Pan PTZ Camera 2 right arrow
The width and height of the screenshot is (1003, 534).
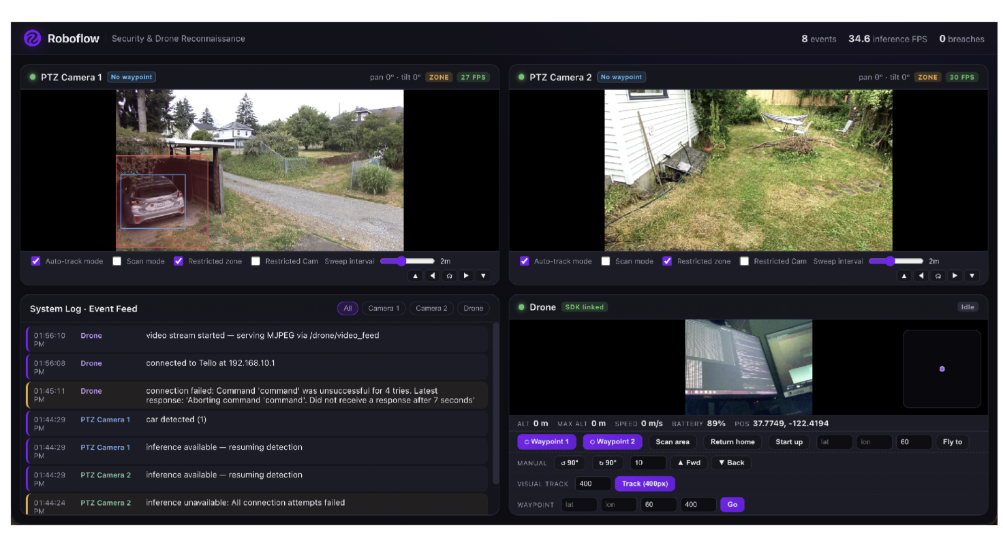pyautogui.click(x=955, y=276)
